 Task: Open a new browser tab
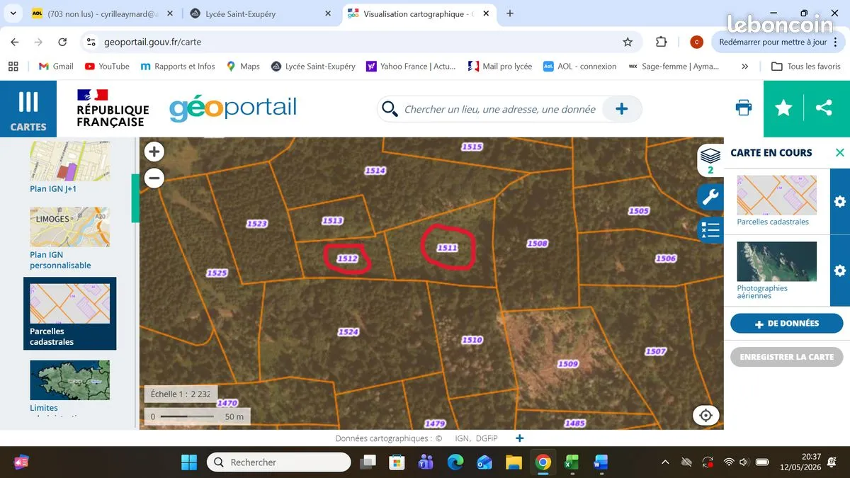click(510, 13)
